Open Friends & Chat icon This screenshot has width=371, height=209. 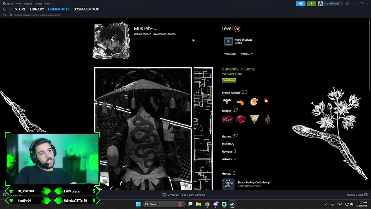pos(366,195)
